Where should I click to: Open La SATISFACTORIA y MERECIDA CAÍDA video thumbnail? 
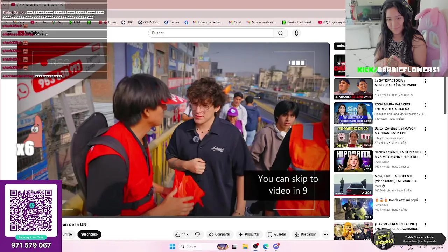[x=353, y=89]
